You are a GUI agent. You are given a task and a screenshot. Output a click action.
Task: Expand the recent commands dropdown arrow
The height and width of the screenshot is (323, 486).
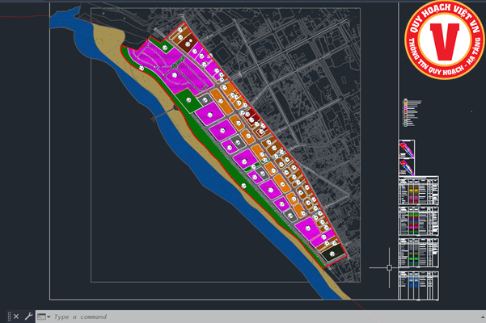[48, 317]
